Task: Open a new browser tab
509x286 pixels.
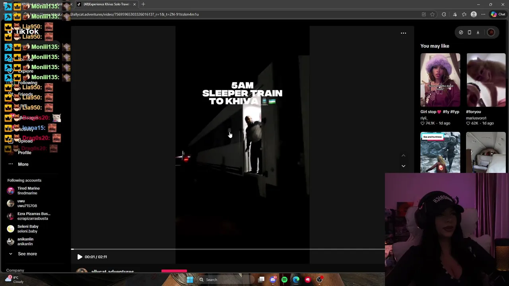Action: pyautogui.click(x=143, y=4)
